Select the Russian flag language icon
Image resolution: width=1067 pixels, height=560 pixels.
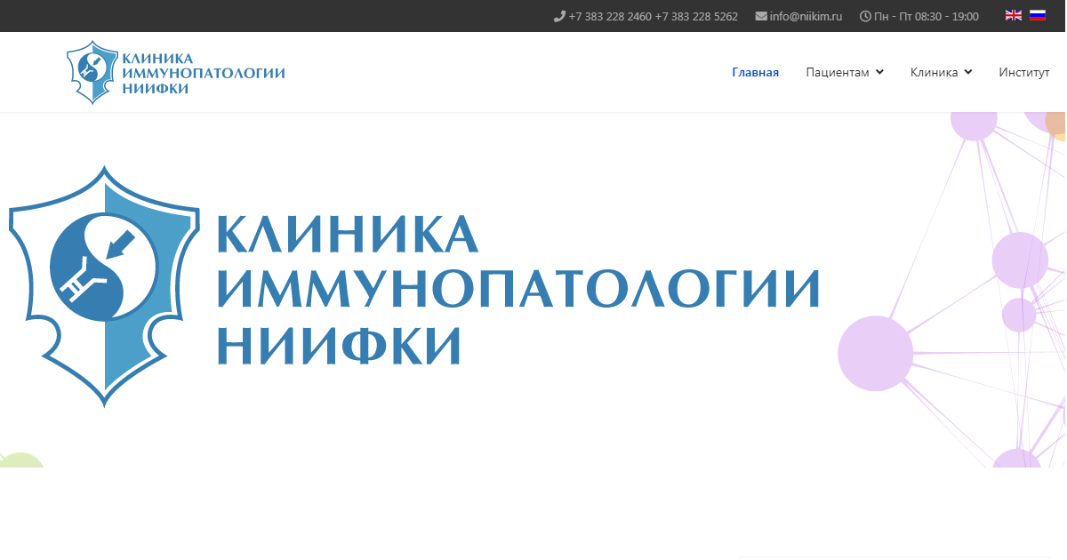1038,15
